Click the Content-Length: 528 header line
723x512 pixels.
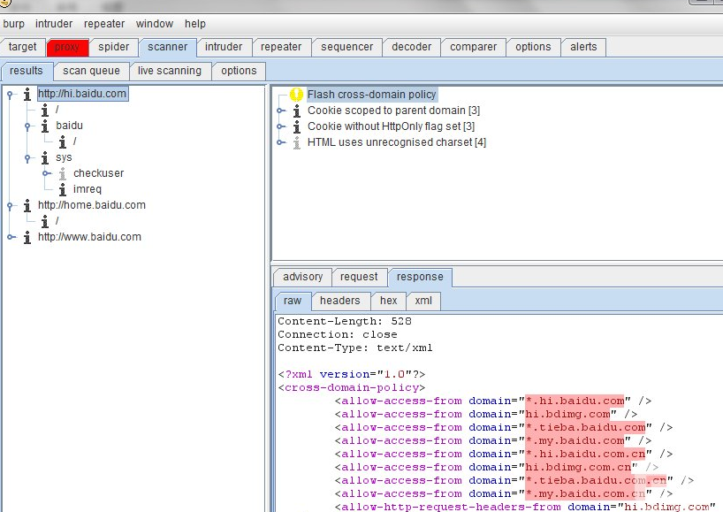(x=345, y=321)
